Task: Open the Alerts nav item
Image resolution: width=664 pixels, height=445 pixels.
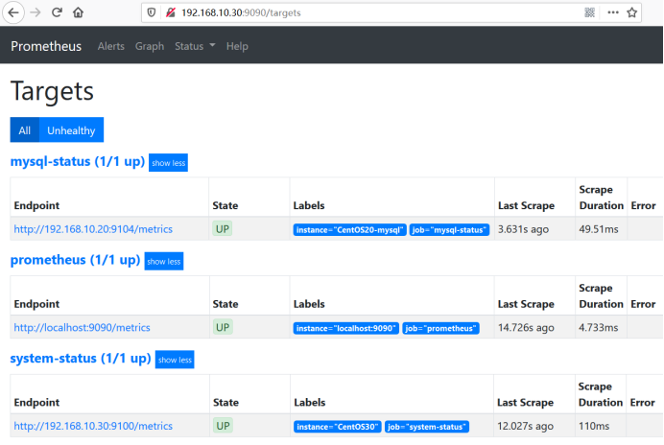Action: click(111, 46)
